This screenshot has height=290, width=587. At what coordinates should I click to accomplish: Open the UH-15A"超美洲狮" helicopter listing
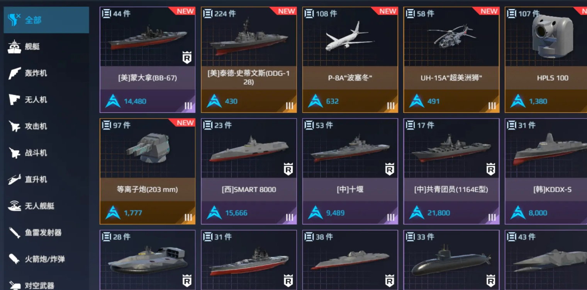coord(451,60)
